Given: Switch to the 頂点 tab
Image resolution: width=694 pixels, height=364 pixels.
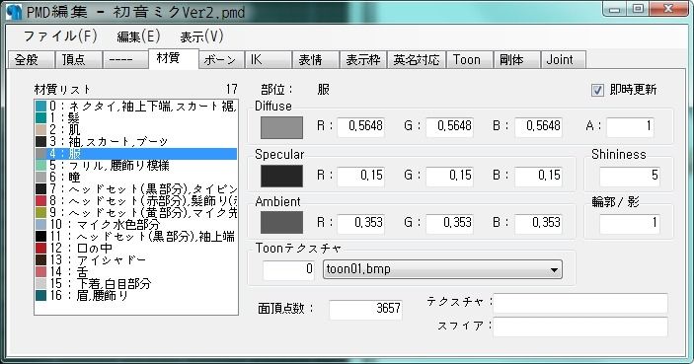Looking at the screenshot, I should click(x=78, y=60).
